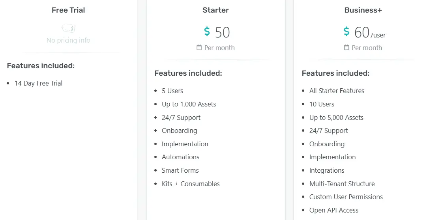429x220 pixels.
Task: Click the dollar sign icon in Starter plan
Action: coord(207,32)
